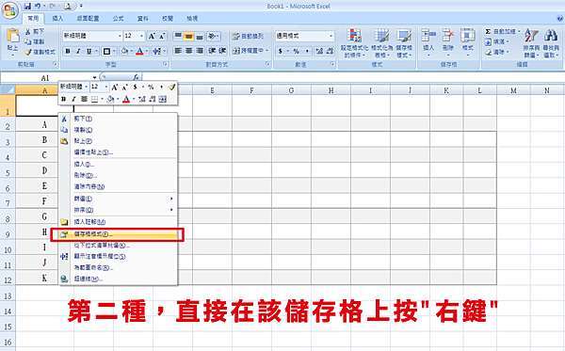The height and width of the screenshot is (351, 565).
Task: Apply percent style in ribbon number group
Action: 296,51
